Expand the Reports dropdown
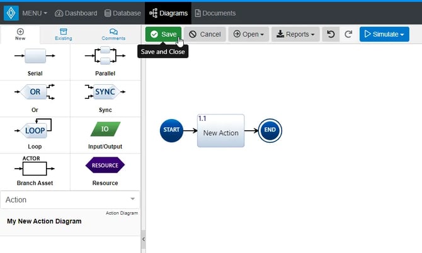Screen dimensions: 422x253 [x=295, y=34]
